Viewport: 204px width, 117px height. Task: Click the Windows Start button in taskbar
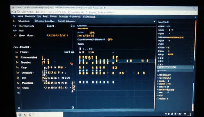pos(20,115)
